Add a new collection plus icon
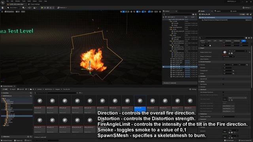Viewport: 253px width, 142px height. point(28,137)
